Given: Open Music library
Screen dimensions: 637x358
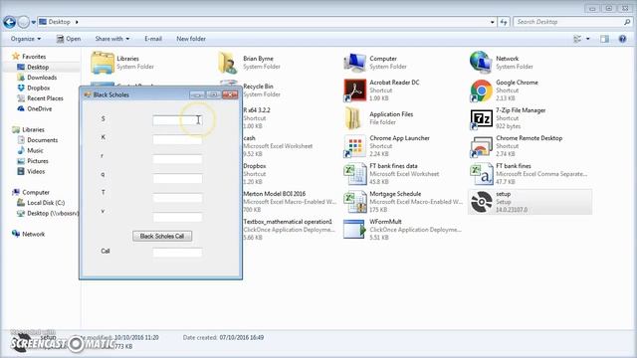Looking at the screenshot, I should pyautogui.click(x=35, y=150).
